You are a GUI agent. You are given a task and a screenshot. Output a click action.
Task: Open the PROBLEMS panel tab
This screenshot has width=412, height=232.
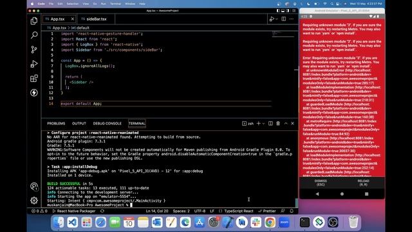(56, 123)
